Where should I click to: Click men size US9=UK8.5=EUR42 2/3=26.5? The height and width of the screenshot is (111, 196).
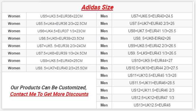[x=152, y=46]
